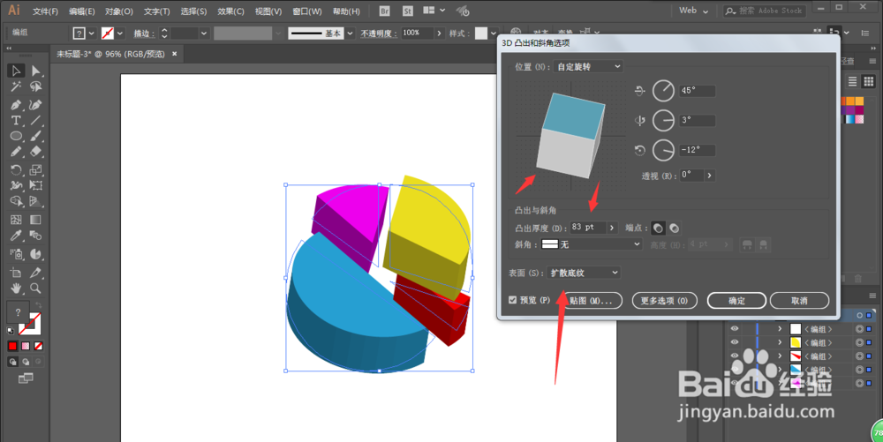
Task: Expand the red group layer
Action: click(x=780, y=356)
